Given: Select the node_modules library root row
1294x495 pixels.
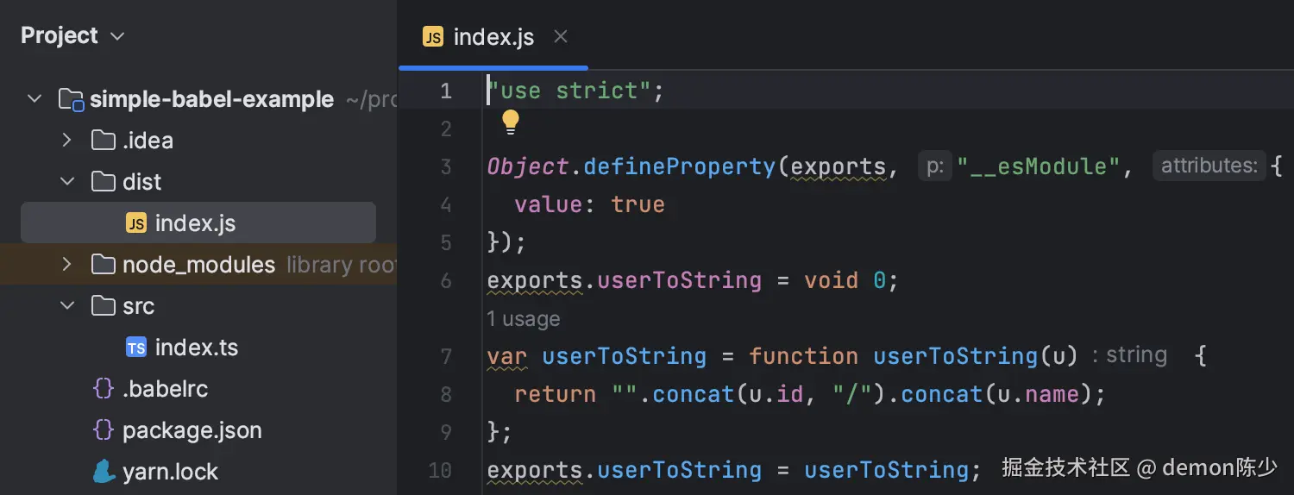Looking at the screenshot, I should click(x=198, y=265).
